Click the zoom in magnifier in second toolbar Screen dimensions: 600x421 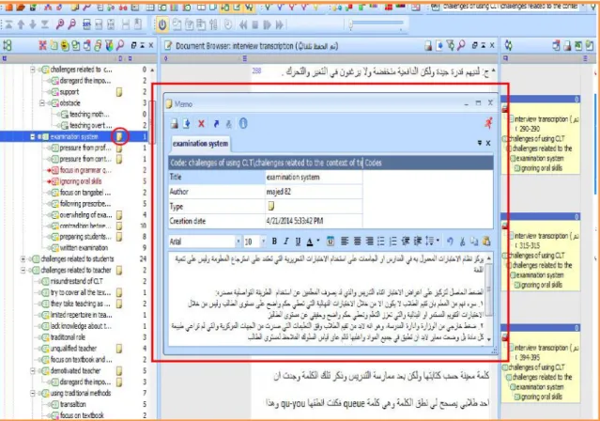pos(60,24)
